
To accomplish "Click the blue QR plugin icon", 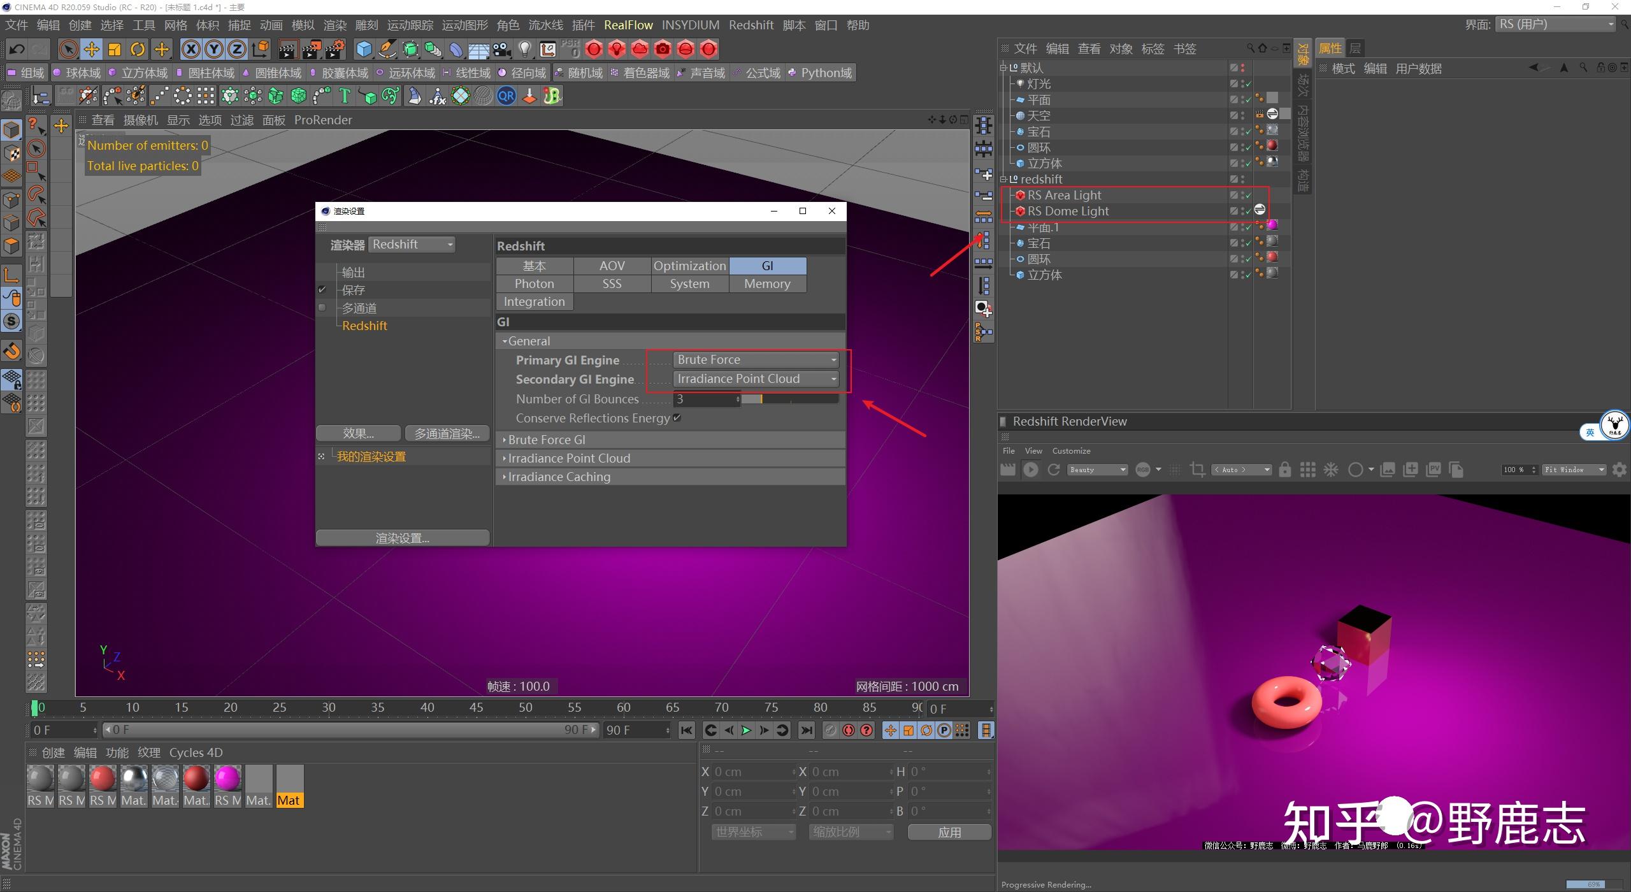I will (507, 96).
